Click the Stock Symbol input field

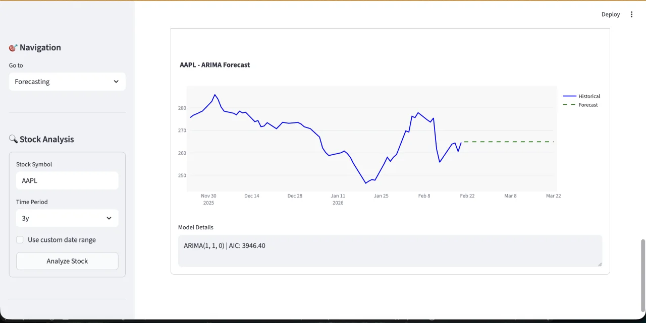click(67, 180)
